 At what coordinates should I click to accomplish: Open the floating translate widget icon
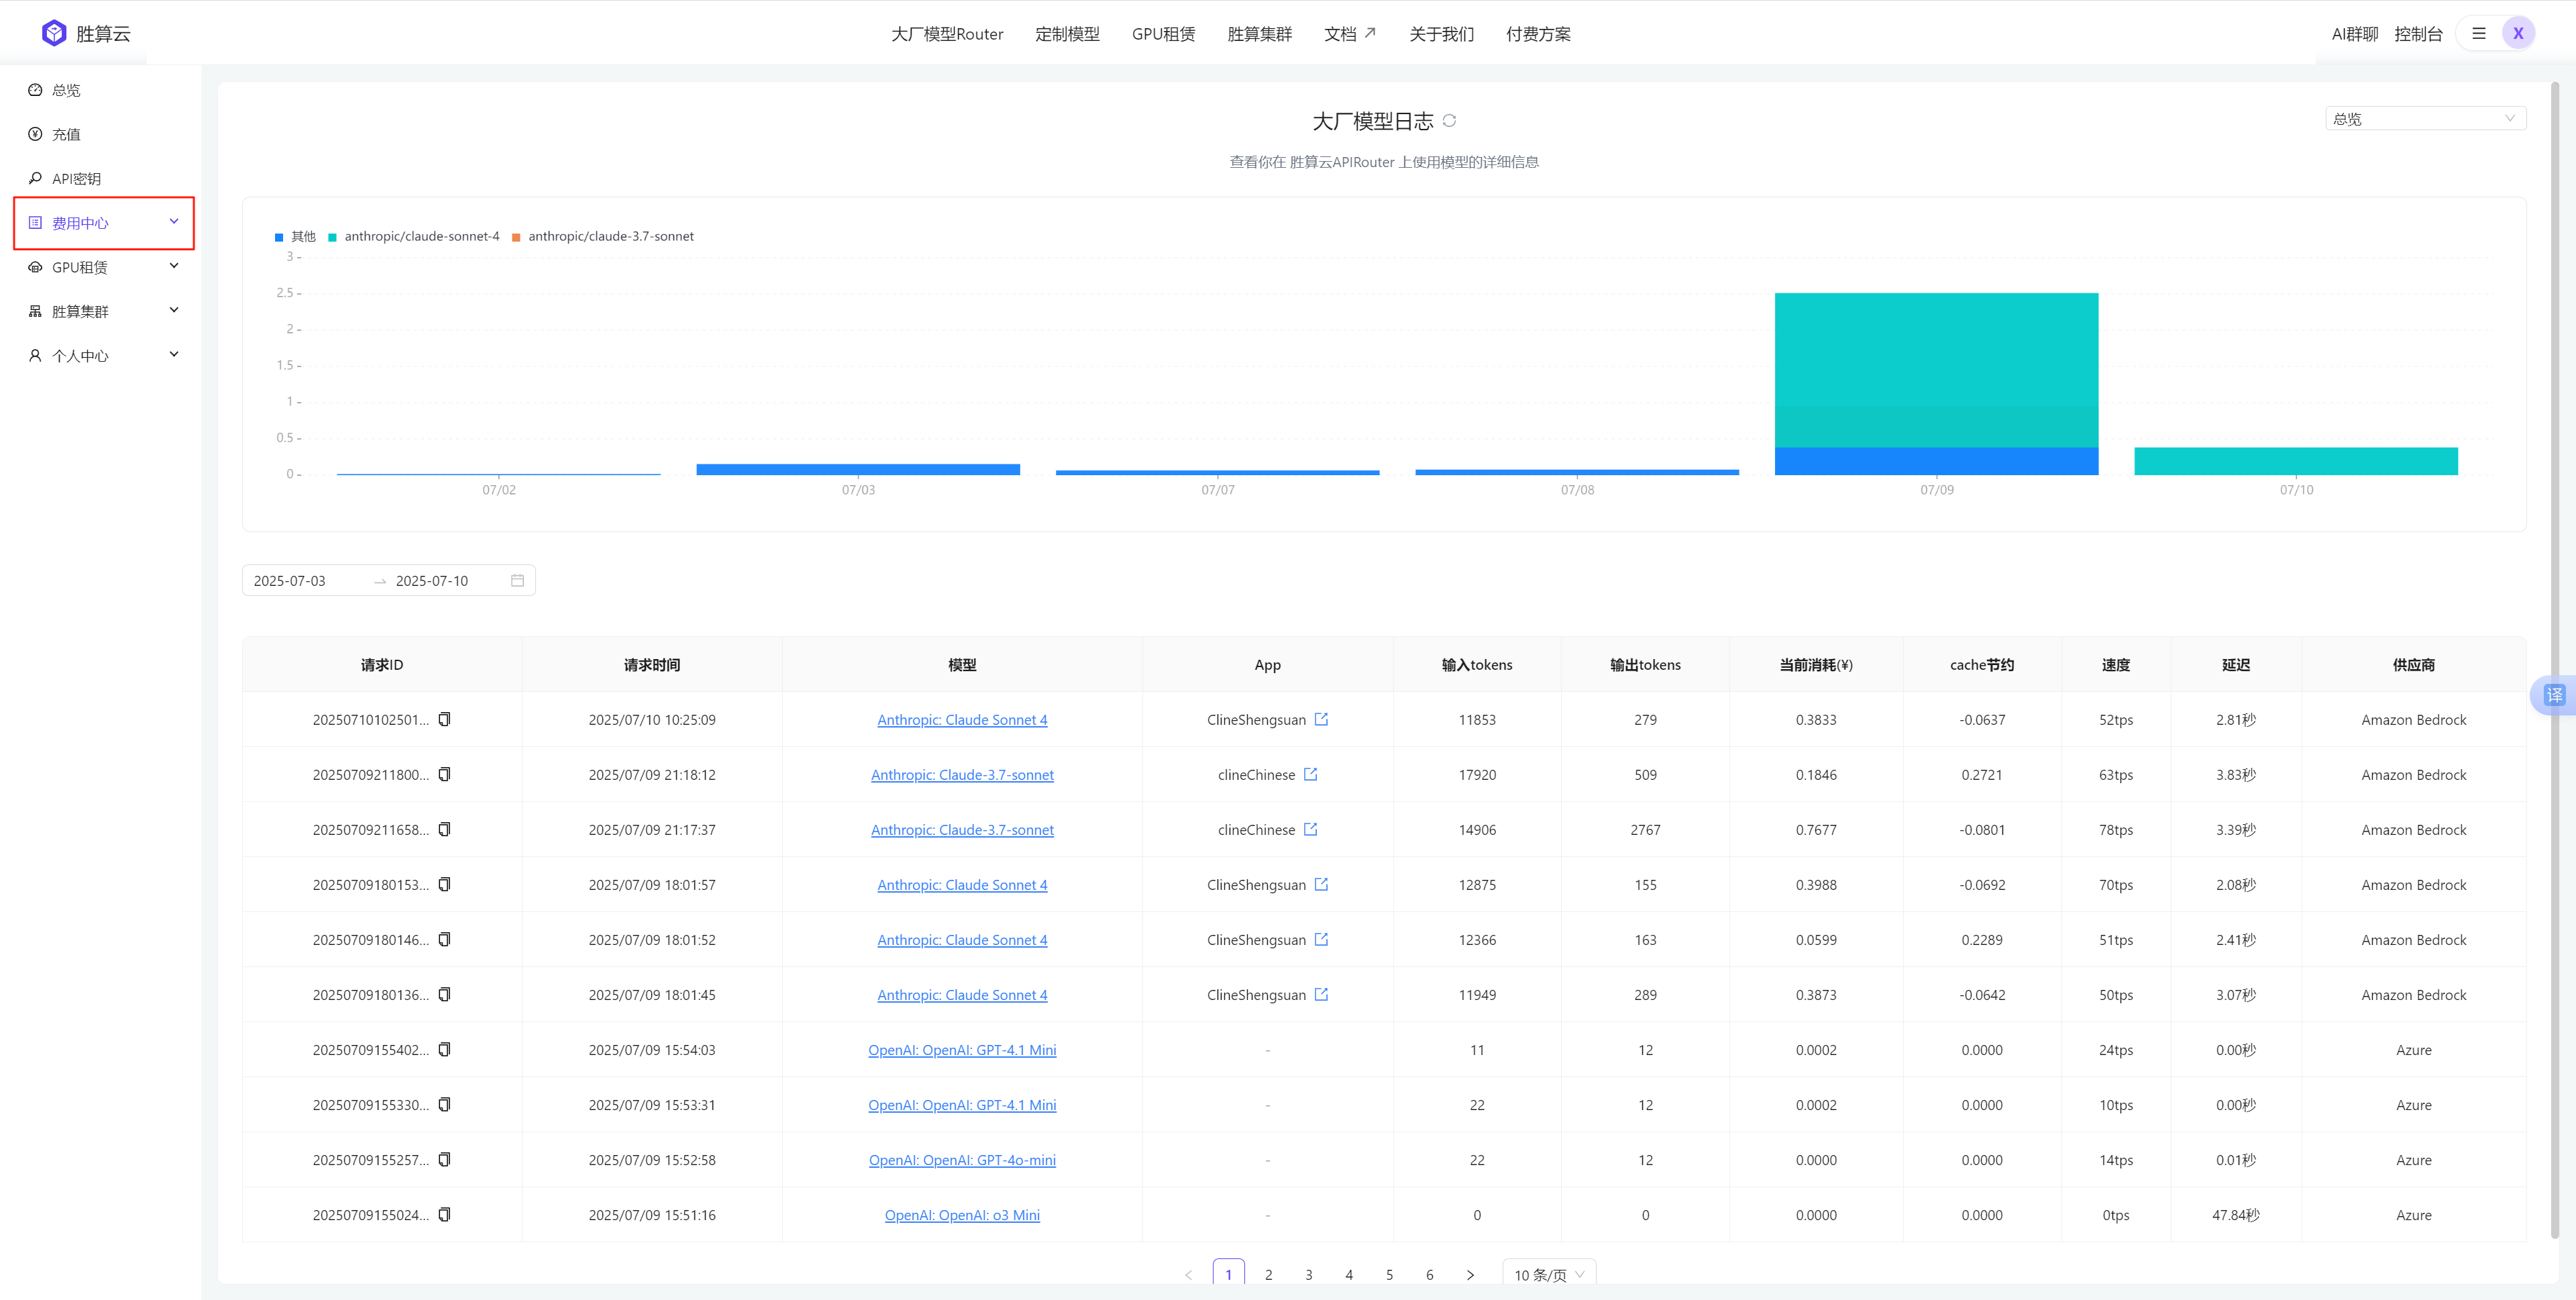point(2554,693)
